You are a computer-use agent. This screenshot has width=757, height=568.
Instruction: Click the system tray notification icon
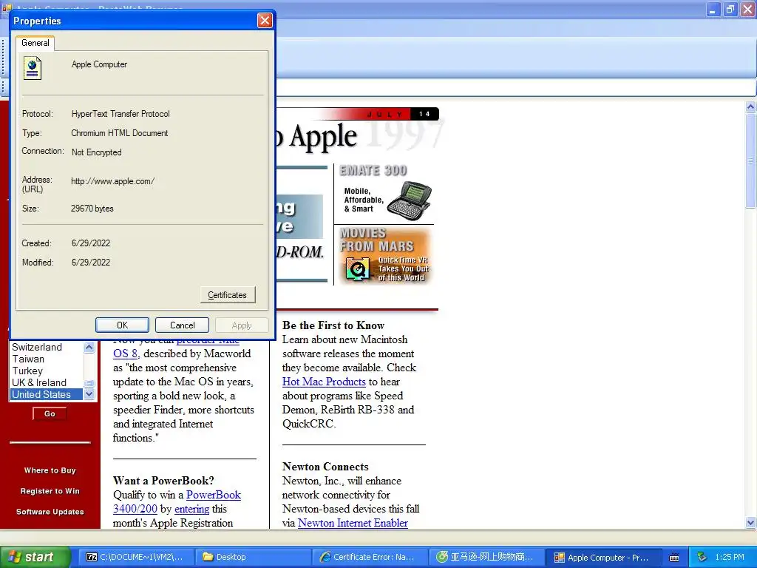pyautogui.click(x=702, y=557)
